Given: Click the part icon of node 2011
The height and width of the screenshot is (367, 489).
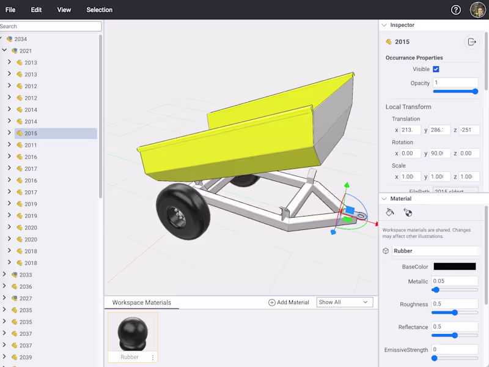Looking at the screenshot, I should (20, 145).
